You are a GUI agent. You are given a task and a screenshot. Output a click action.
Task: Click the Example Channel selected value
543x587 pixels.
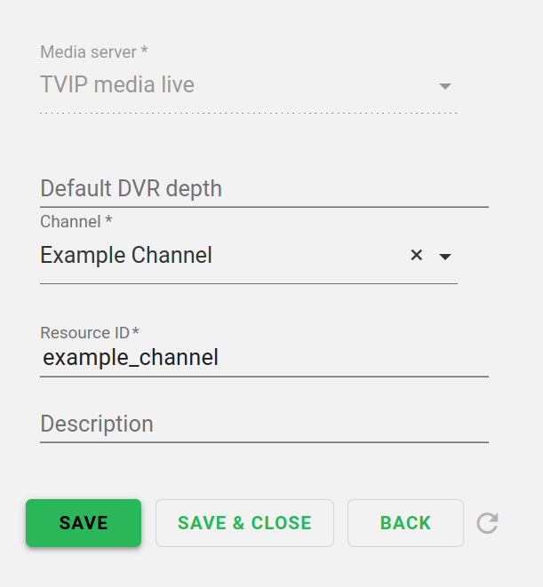click(x=126, y=256)
